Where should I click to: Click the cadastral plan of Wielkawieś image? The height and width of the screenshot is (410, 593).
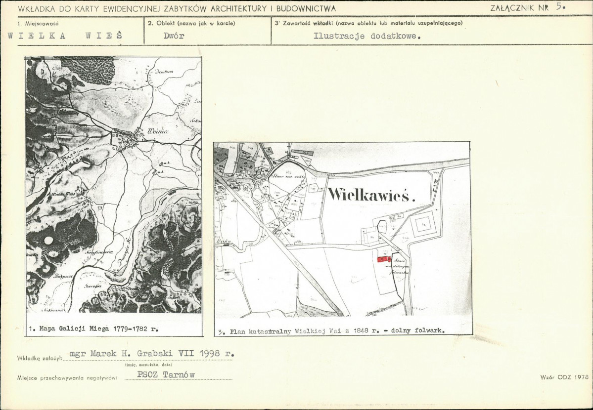coord(342,229)
